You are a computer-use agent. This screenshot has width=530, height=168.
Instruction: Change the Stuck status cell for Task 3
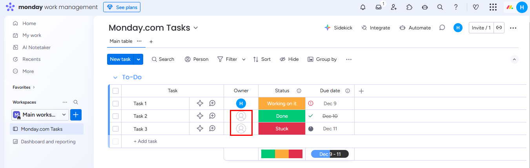point(282,129)
